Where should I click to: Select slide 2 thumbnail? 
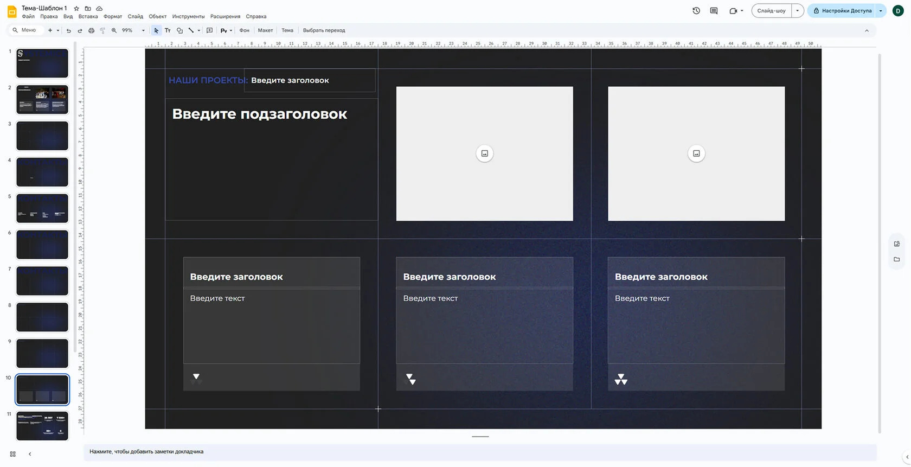(x=42, y=99)
